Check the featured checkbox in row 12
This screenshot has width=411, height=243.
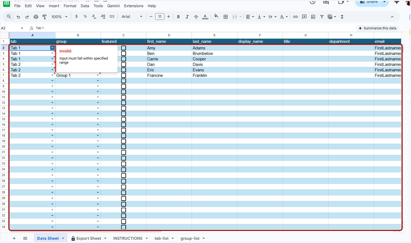[124, 103]
